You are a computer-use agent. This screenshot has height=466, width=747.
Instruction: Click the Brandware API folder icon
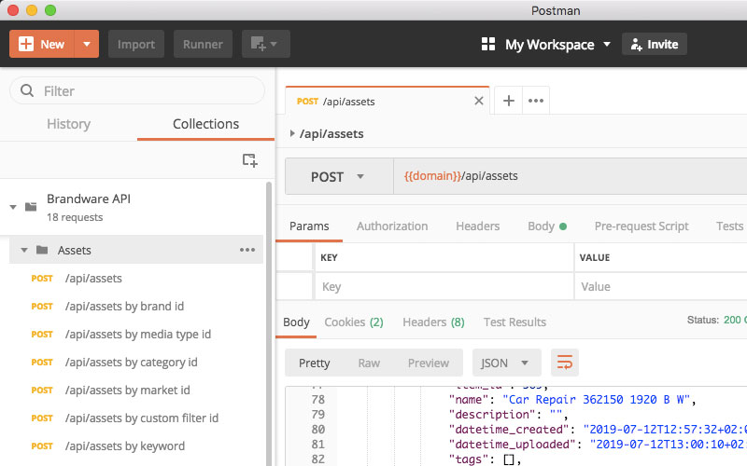click(31, 206)
